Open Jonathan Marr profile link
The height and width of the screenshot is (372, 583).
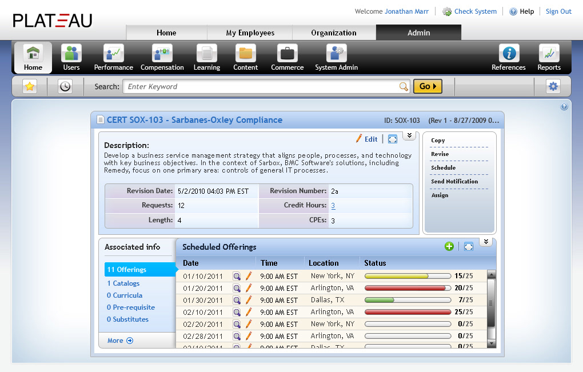point(407,11)
